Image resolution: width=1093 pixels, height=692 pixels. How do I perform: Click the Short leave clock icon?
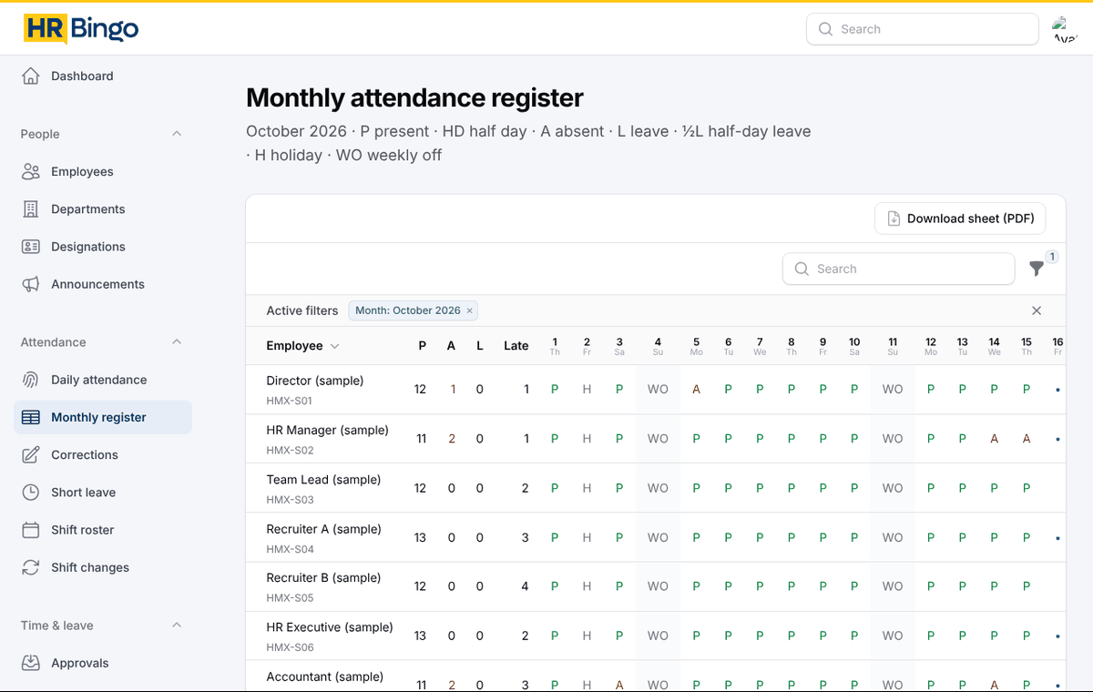pos(31,493)
